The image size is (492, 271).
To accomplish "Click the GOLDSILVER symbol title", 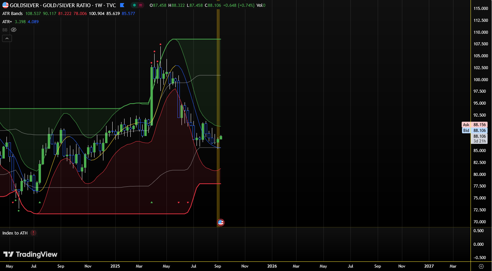I will tap(63, 5).
